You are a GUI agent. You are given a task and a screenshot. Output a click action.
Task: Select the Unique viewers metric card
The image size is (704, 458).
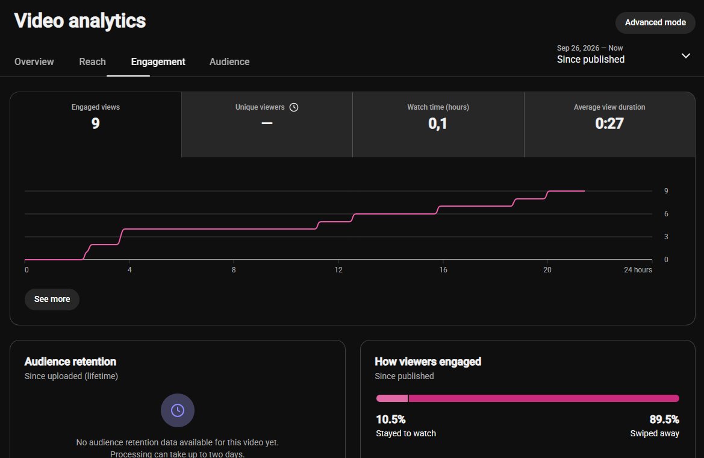pyautogui.click(x=267, y=125)
